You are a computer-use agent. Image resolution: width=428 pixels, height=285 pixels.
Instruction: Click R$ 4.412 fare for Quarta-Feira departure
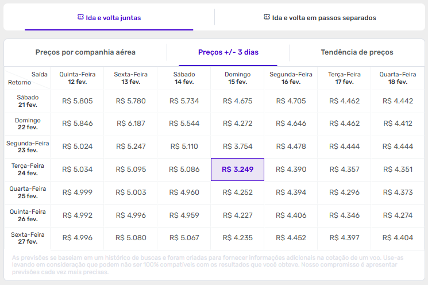398,124
